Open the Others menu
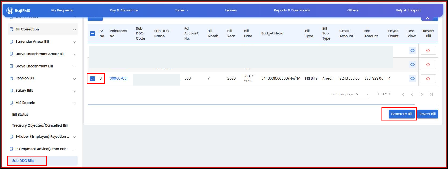This screenshot has height=169, width=448. pyautogui.click(x=353, y=10)
